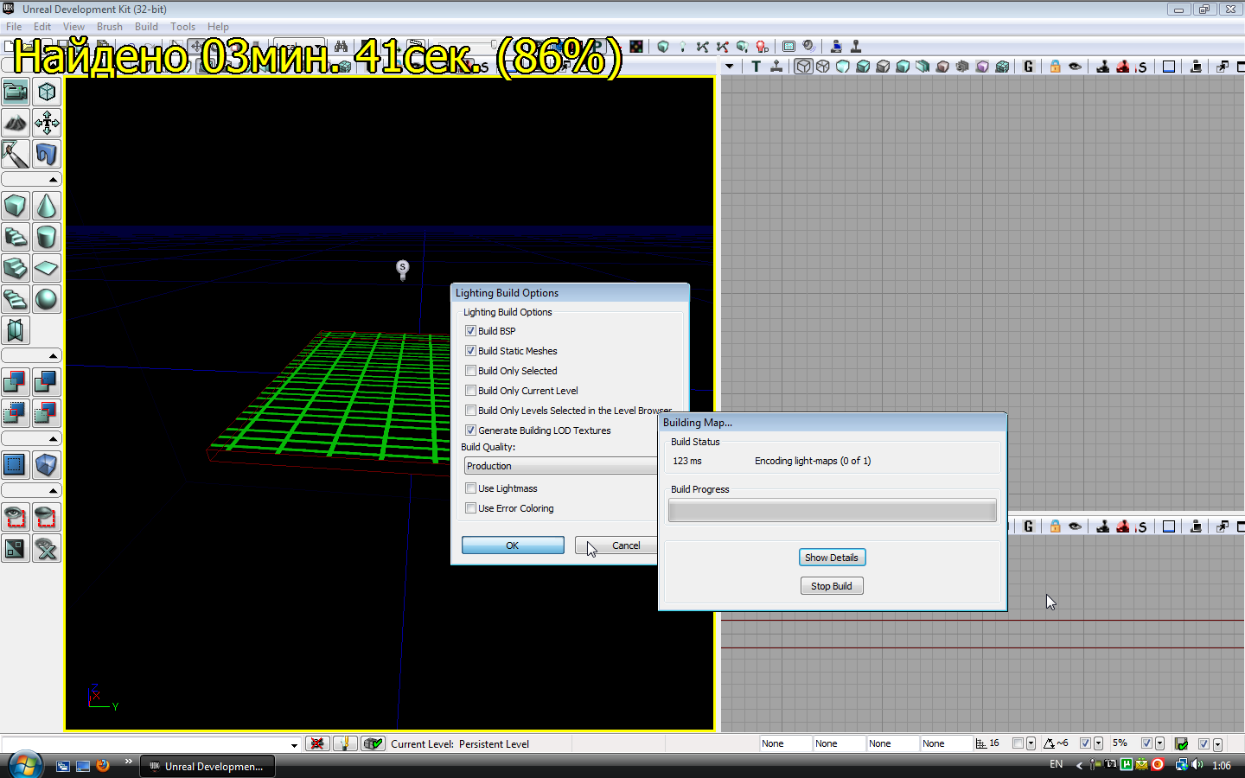Viewport: 1245px width, 778px height.
Task: Click the Show Details button
Action: pos(832,558)
